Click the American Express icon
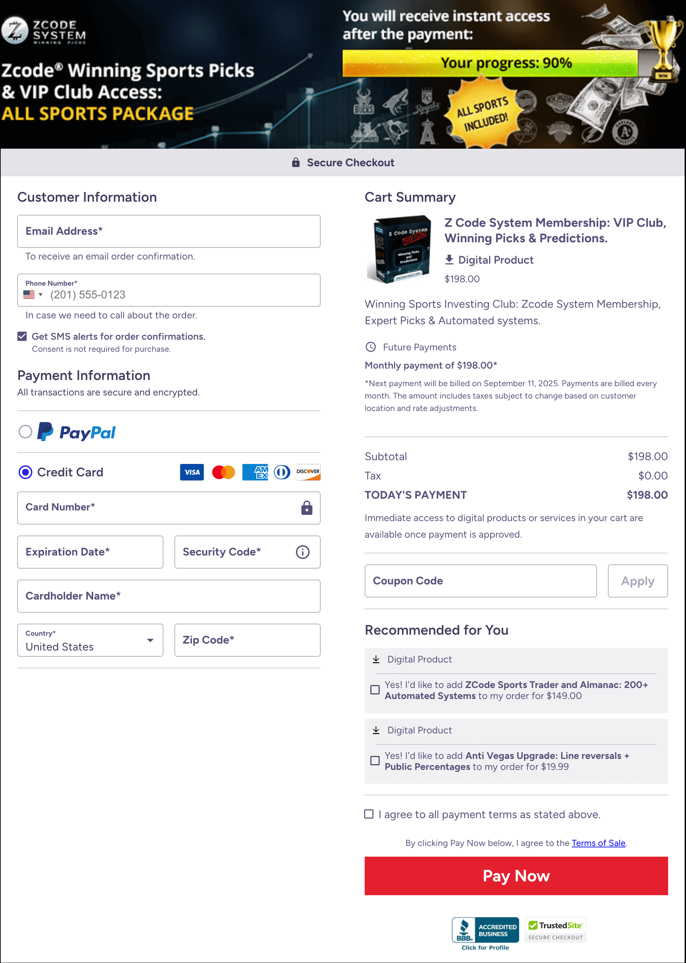Image resolution: width=686 pixels, height=963 pixels. [x=255, y=472]
